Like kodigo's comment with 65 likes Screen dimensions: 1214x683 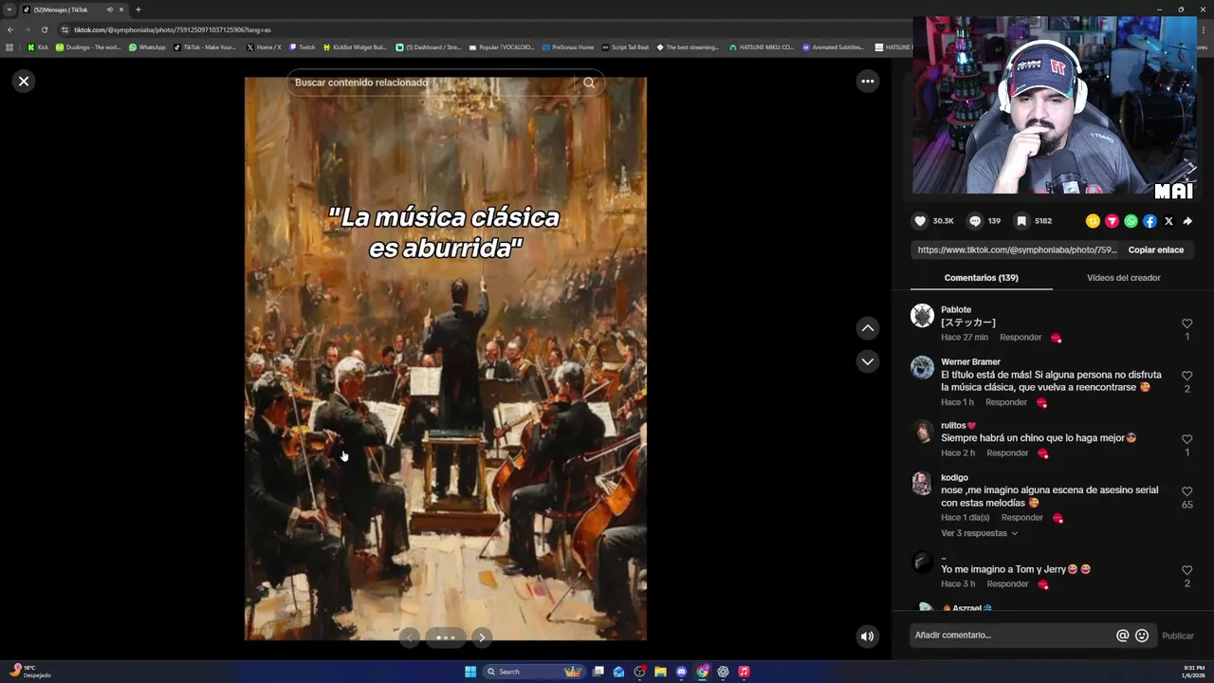pyautogui.click(x=1186, y=491)
